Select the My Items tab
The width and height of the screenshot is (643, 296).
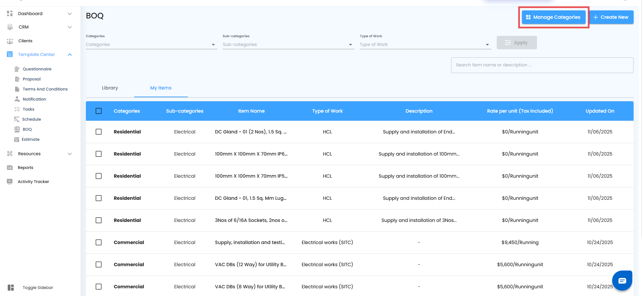[x=161, y=88]
